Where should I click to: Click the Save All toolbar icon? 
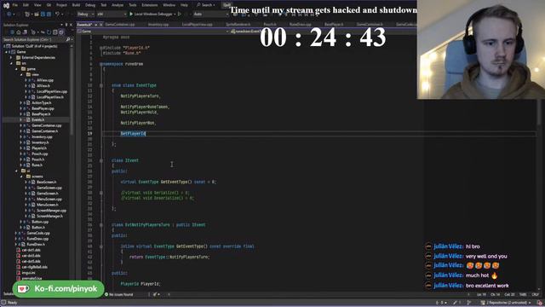coord(49,14)
